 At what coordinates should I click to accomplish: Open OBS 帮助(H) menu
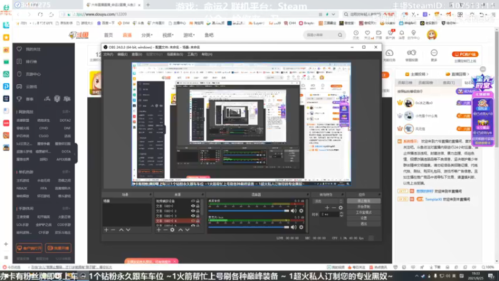point(207,54)
